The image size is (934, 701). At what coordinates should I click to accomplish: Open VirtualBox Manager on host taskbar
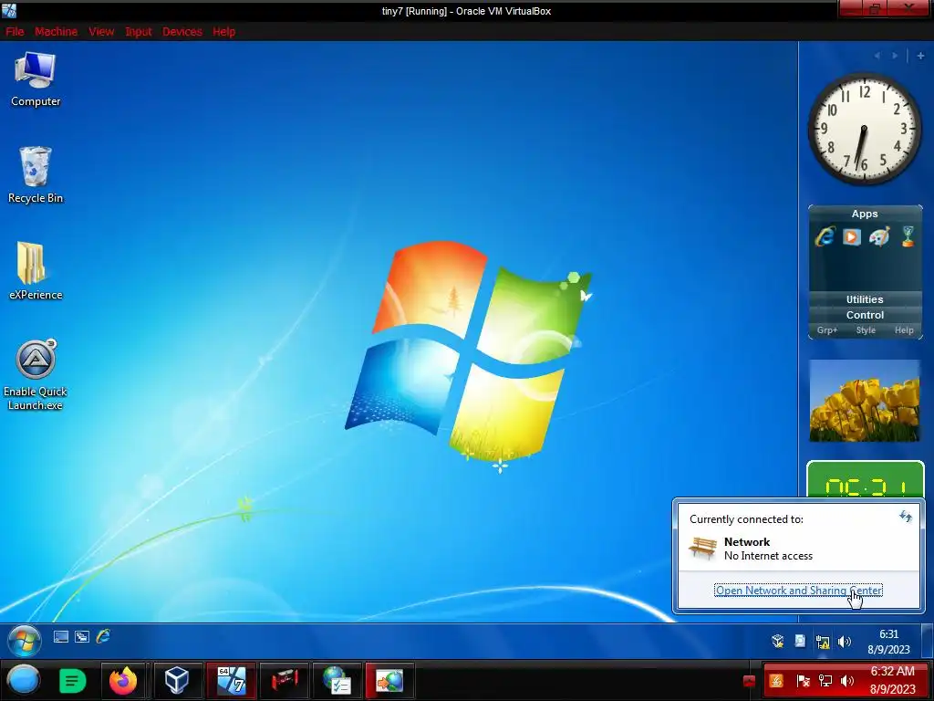coord(177,680)
